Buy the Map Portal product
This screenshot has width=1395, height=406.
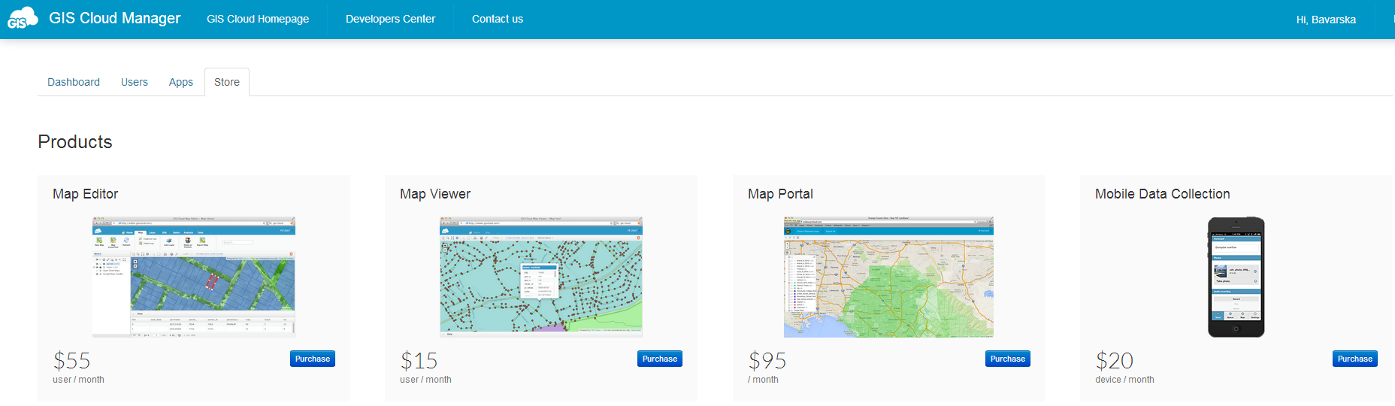coord(1007,359)
